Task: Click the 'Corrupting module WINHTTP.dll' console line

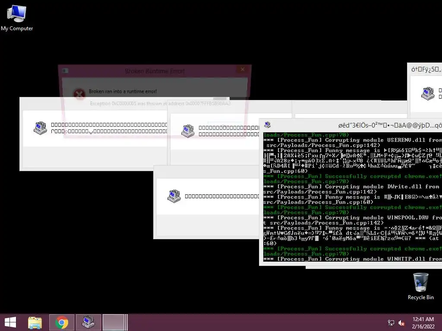Action: point(352,259)
